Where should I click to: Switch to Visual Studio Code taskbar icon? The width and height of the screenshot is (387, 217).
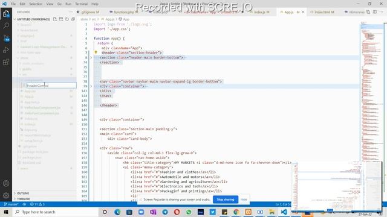click(x=284, y=212)
